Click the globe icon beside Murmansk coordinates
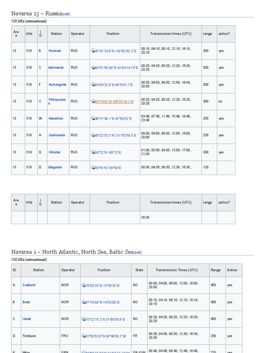265x353 pixels. point(93,68)
